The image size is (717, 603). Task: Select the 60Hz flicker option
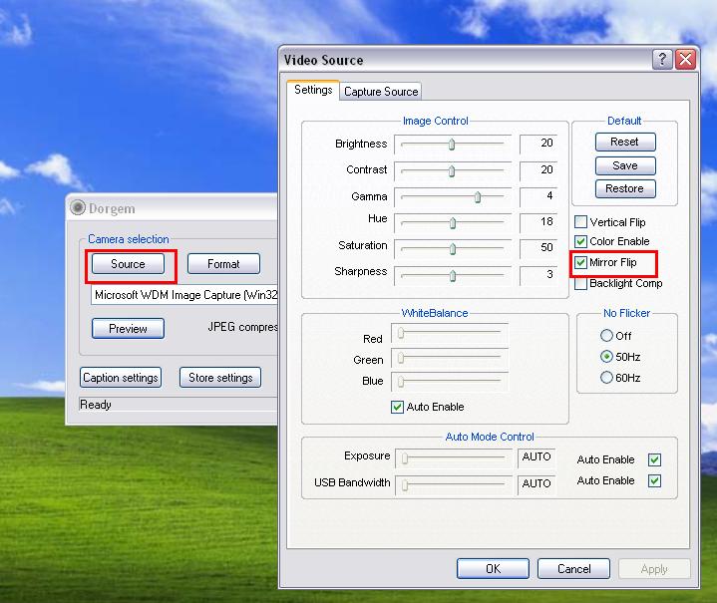(x=606, y=378)
